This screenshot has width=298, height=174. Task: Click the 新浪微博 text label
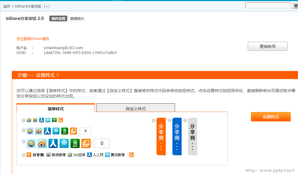(x=59, y=155)
